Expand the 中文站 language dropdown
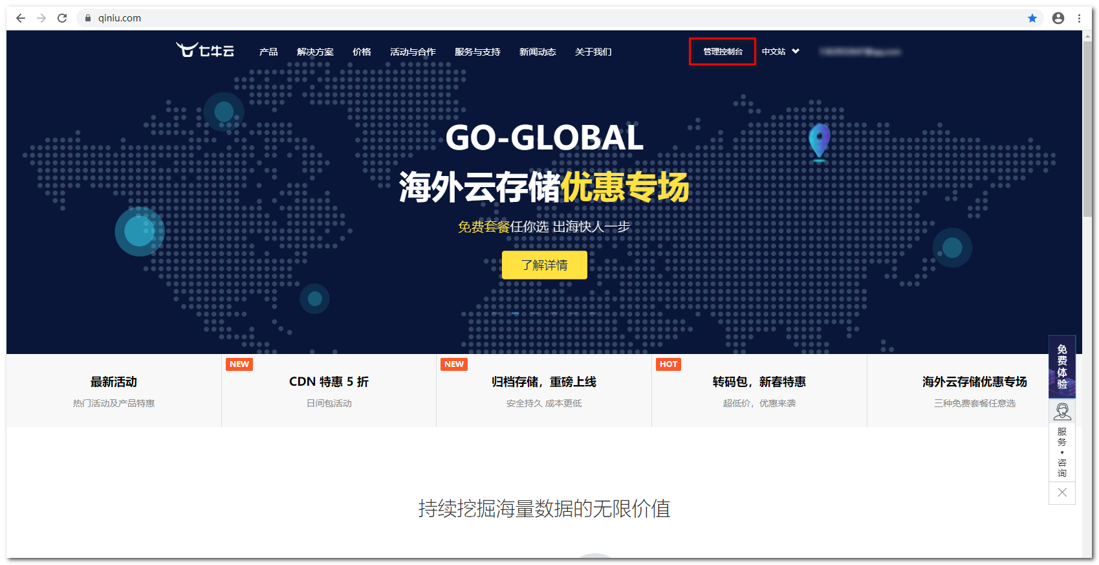The width and height of the screenshot is (1099, 565). click(x=780, y=52)
